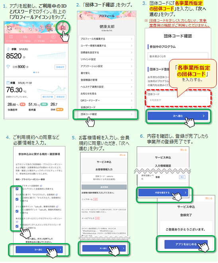The image size is (218, 263).
Task: Open the profile icon at top right
Action: pos(63,28)
